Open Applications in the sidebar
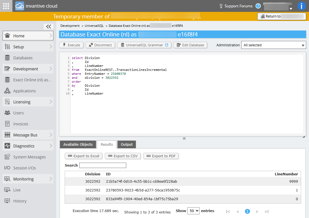Viewport: 309px width, 218px height. click(24, 91)
